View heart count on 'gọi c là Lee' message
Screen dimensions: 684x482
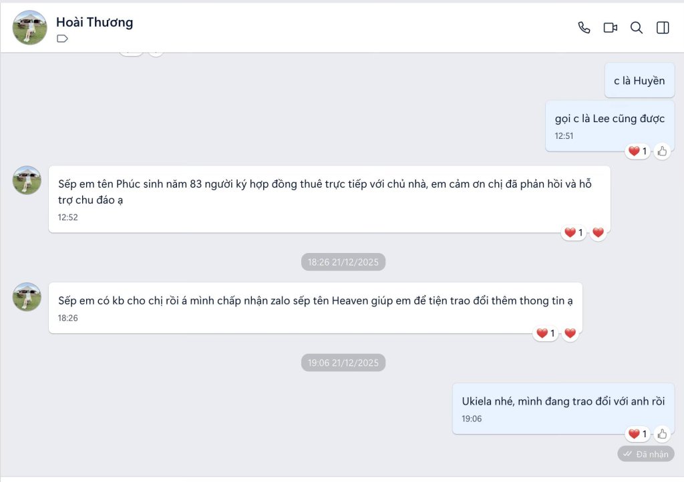(x=638, y=152)
